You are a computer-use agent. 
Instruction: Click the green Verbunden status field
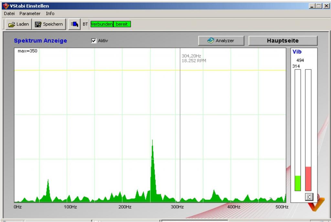coord(102,24)
